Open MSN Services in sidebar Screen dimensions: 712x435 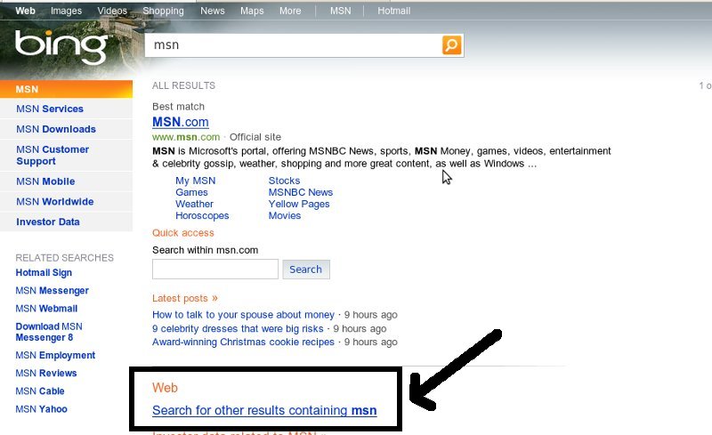[50, 109]
